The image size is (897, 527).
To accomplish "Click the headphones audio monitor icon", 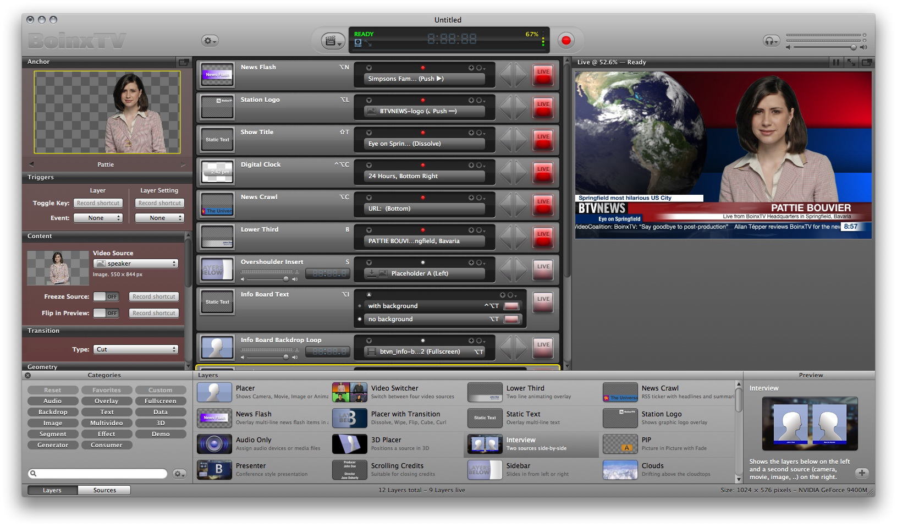I will [x=771, y=41].
